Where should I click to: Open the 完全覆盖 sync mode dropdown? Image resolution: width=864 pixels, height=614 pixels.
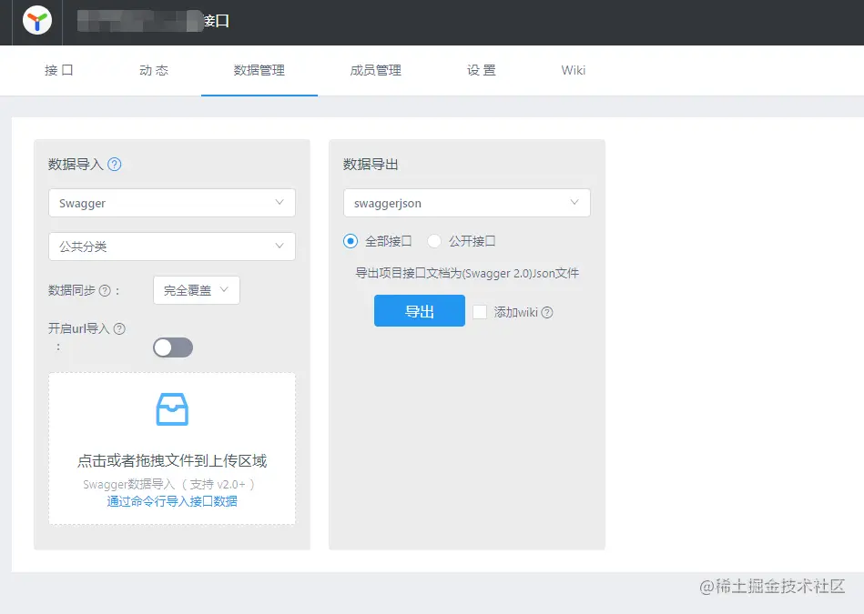[x=196, y=290]
